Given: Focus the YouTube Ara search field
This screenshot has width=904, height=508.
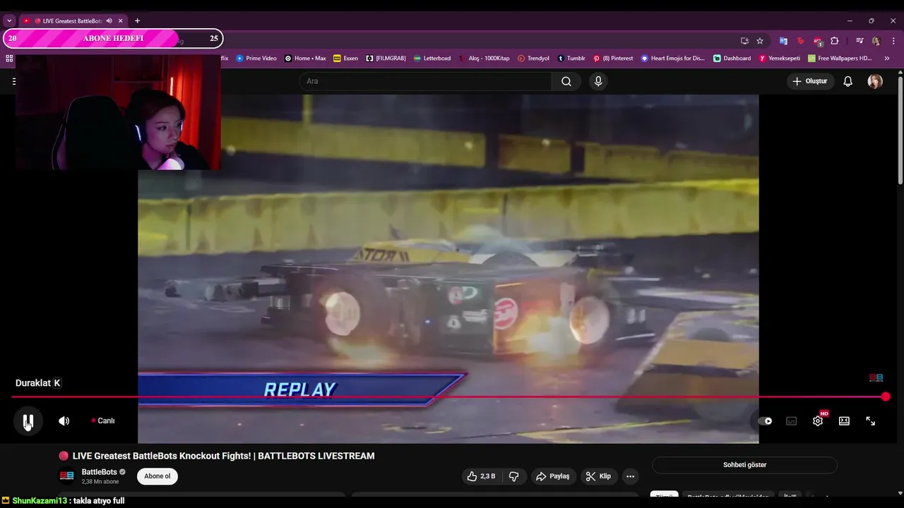Looking at the screenshot, I should (427, 81).
